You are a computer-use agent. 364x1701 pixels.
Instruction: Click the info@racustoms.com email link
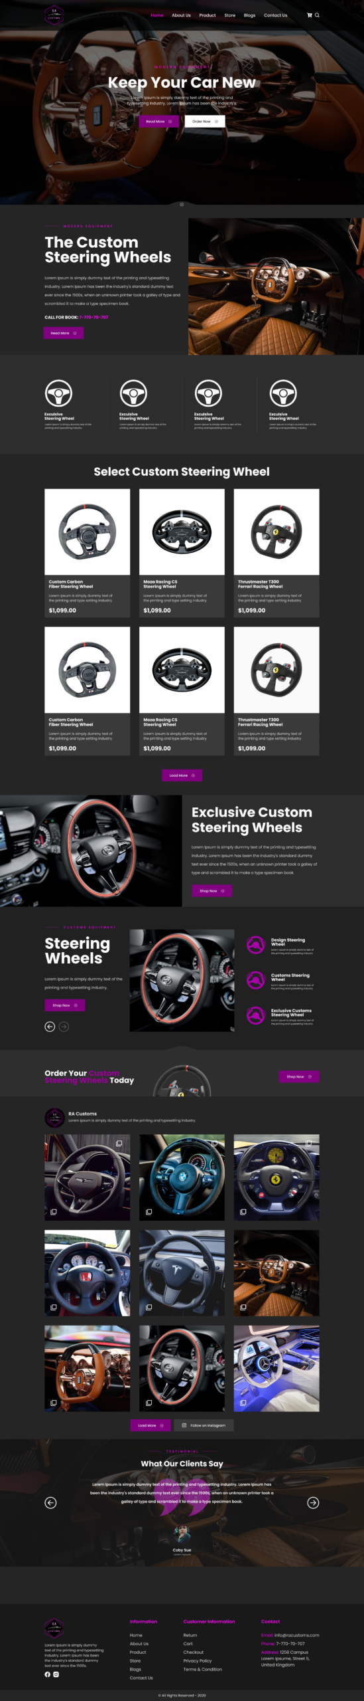point(297,1635)
